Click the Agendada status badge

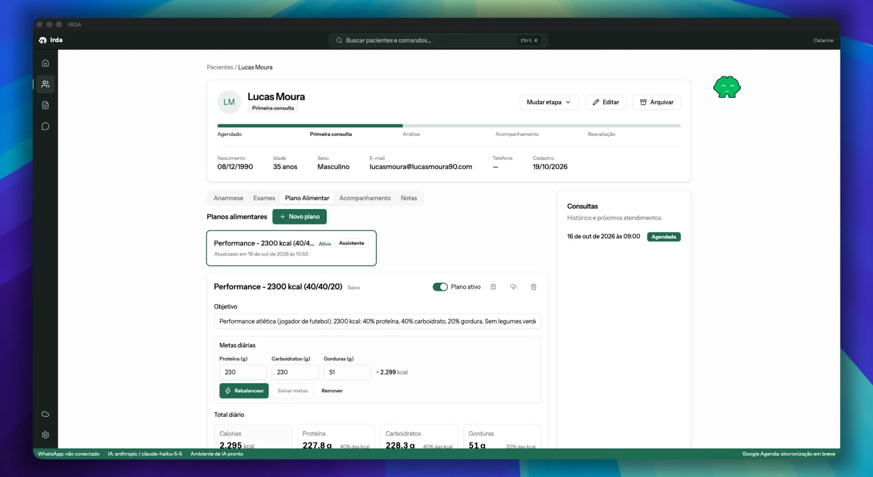pyautogui.click(x=664, y=237)
